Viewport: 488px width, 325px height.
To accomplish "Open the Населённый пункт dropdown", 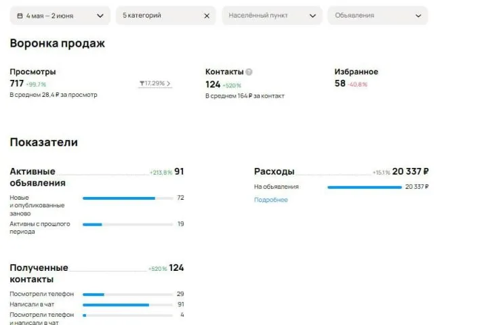I will (272, 16).
